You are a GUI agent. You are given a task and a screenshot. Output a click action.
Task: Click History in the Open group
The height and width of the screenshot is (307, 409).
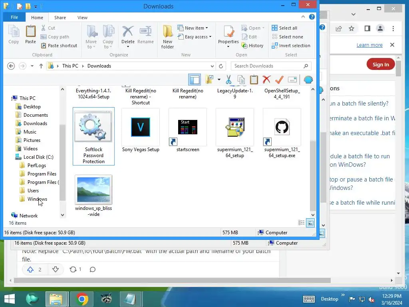tap(252, 46)
